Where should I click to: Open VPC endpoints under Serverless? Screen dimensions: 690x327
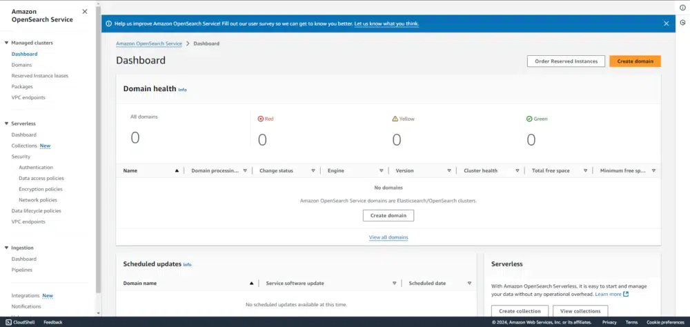28,222
